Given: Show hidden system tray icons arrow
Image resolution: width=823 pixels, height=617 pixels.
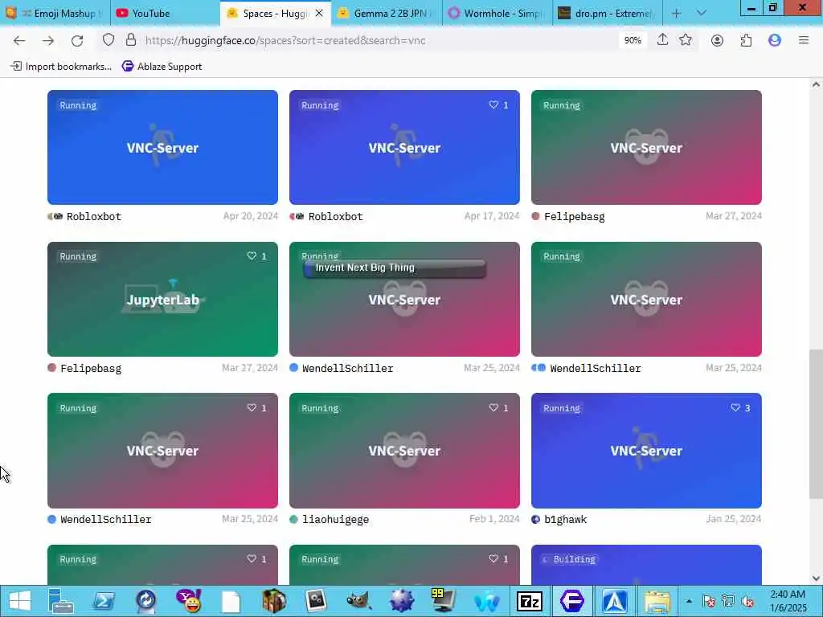Looking at the screenshot, I should click(689, 601).
